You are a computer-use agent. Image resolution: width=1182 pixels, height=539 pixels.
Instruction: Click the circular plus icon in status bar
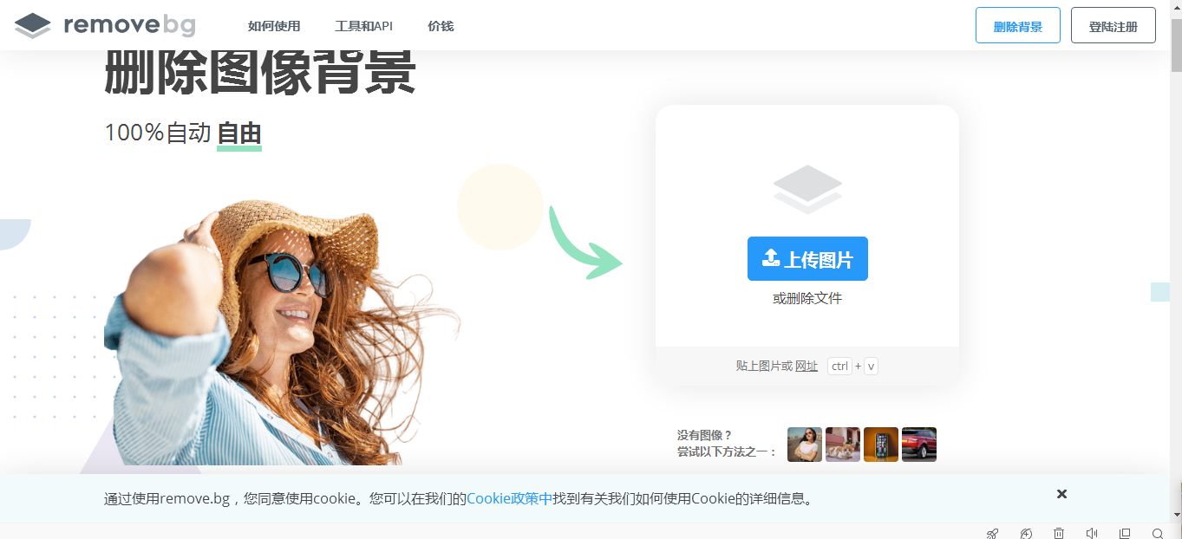pos(1026,533)
